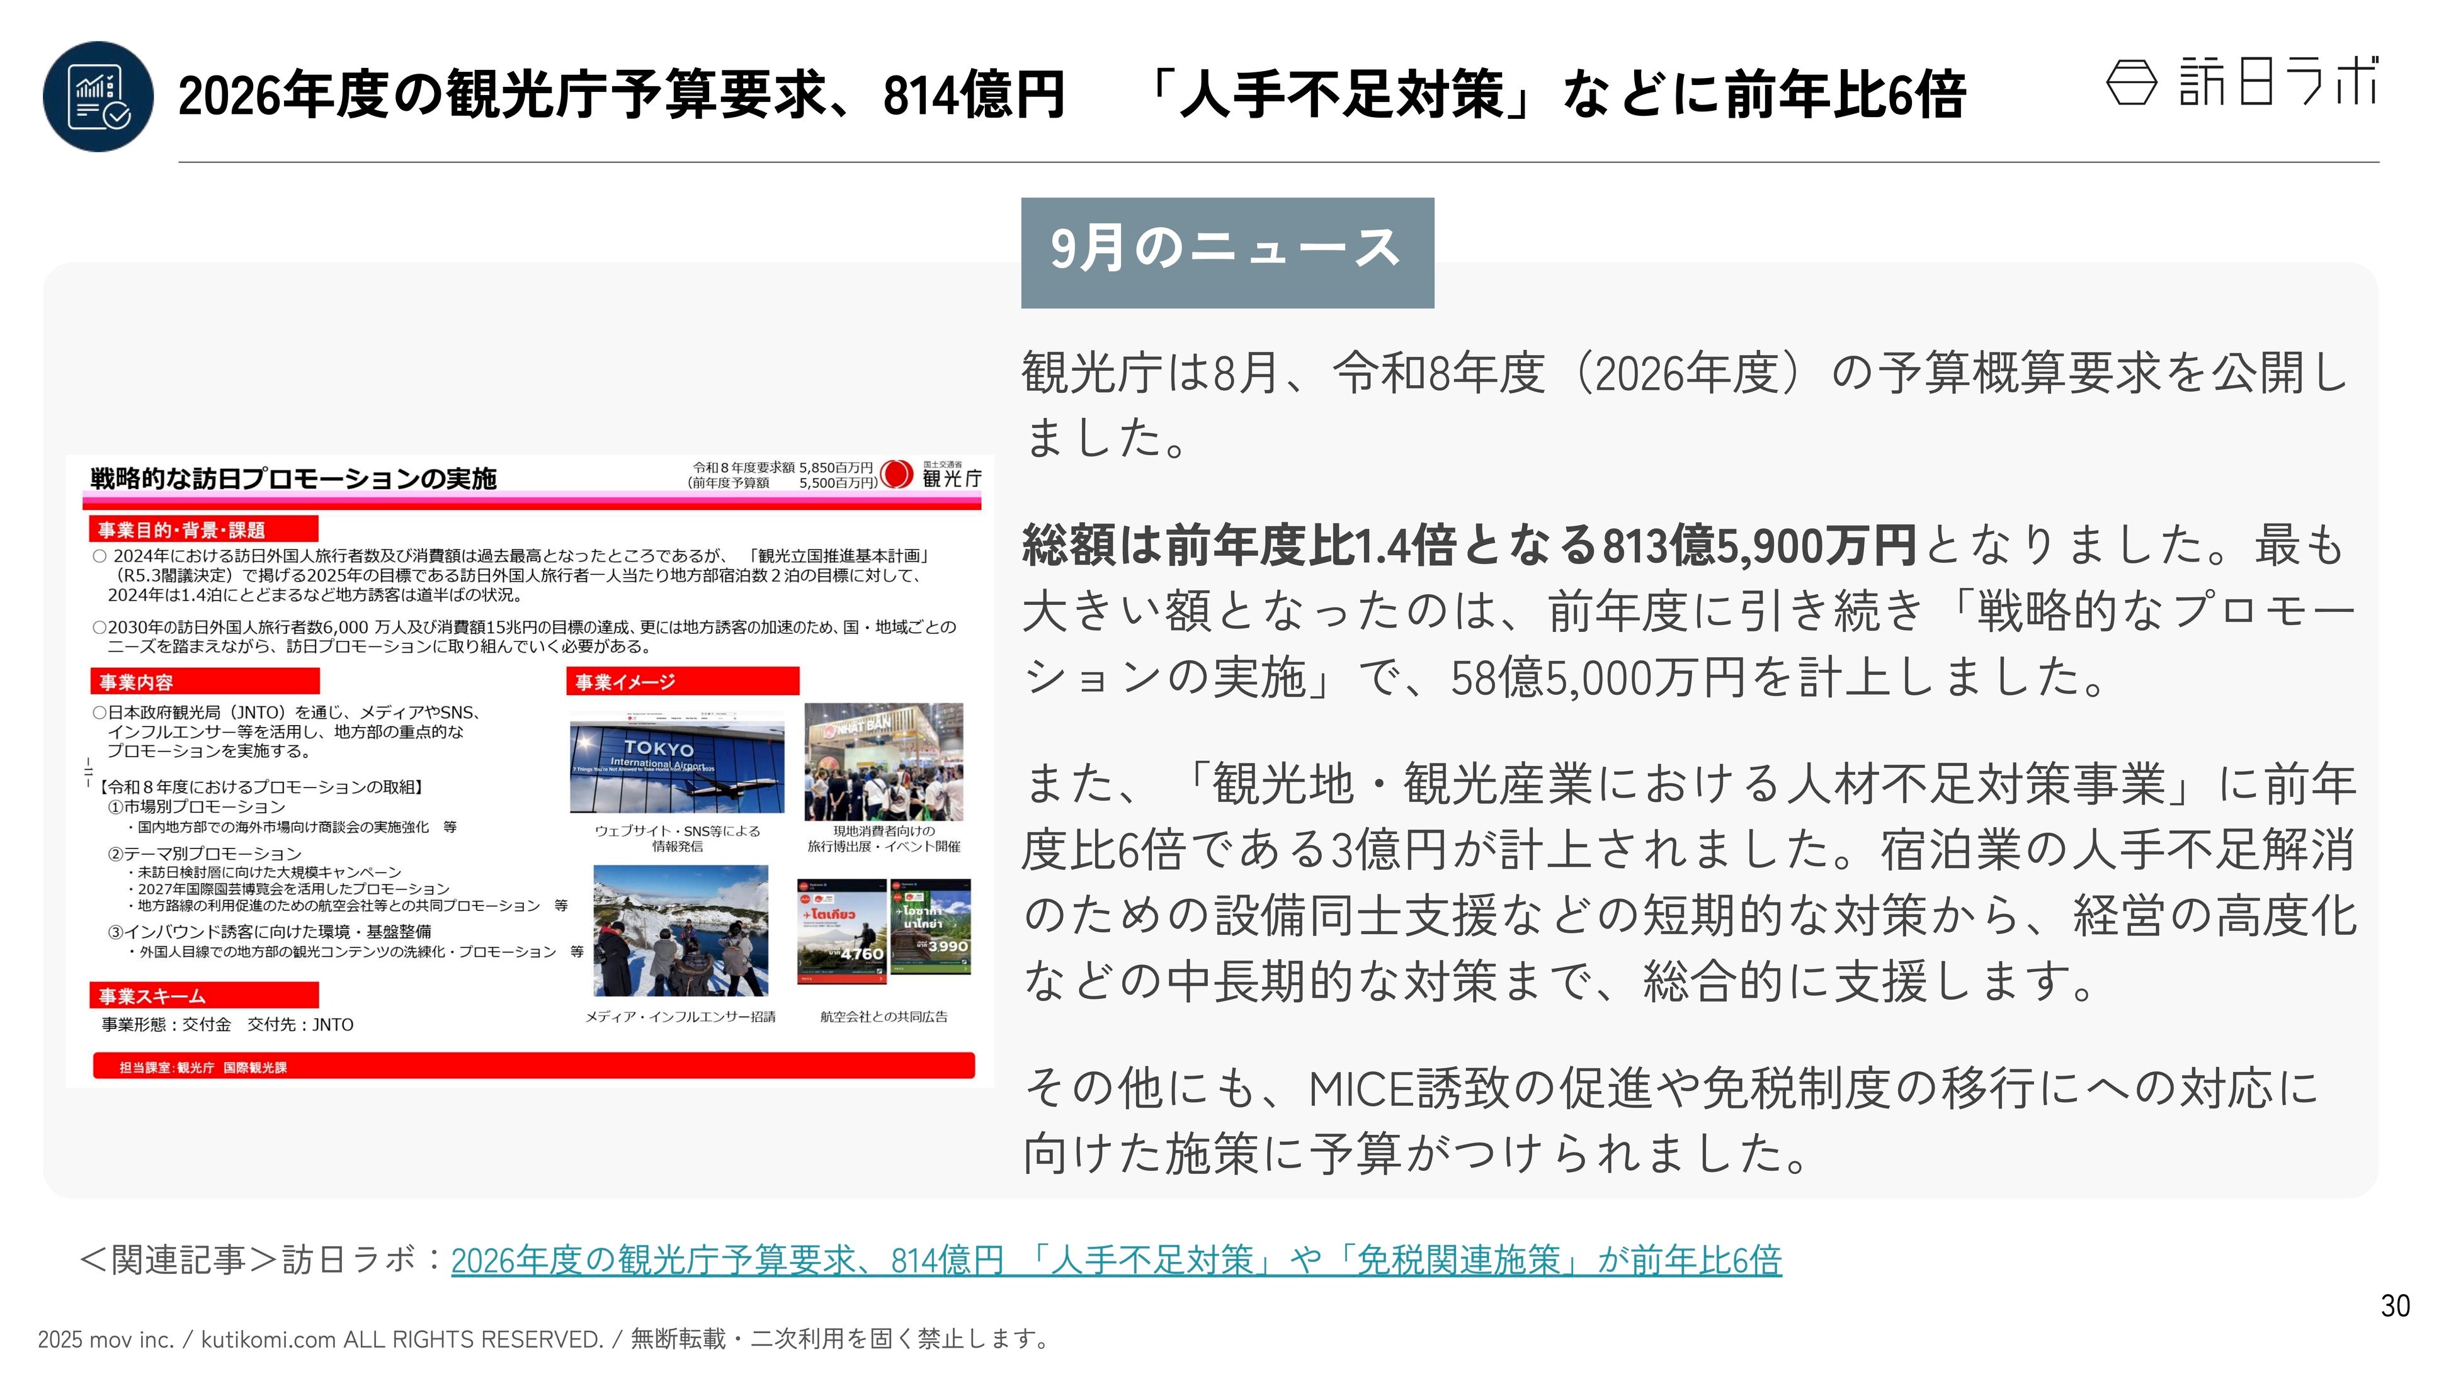Click the 訪日ラボ logo text
This screenshot has width=2456, height=1381.
tap(2278, 82)
